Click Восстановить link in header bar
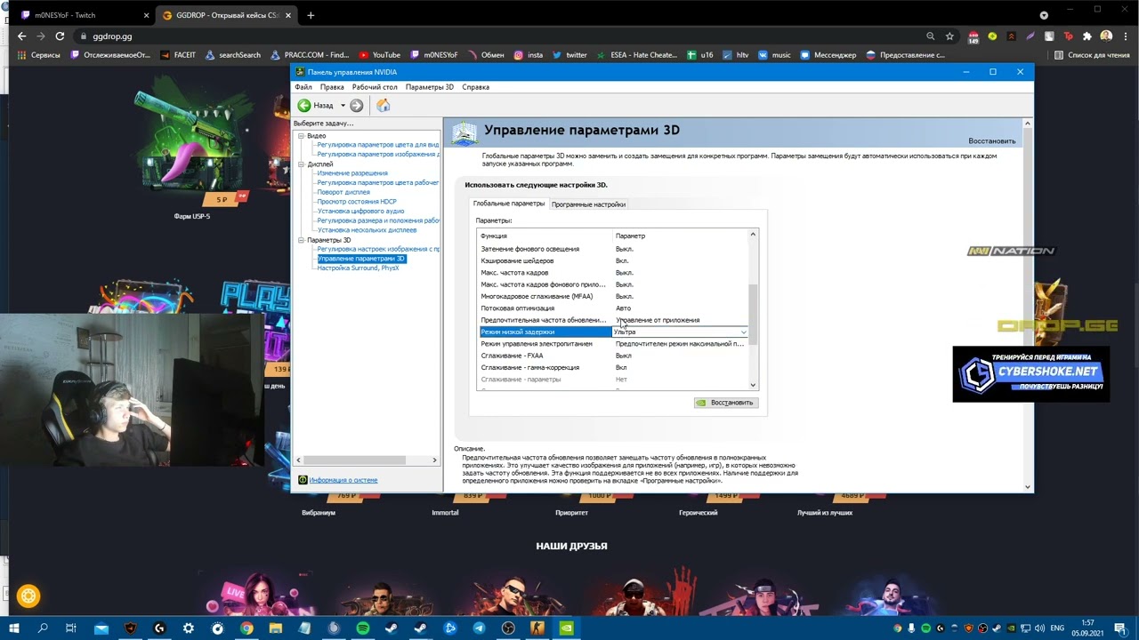The height and width of the screenshot is (640, 1139). 991,141
